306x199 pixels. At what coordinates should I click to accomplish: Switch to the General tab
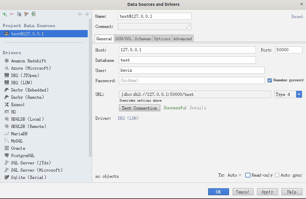104,39
